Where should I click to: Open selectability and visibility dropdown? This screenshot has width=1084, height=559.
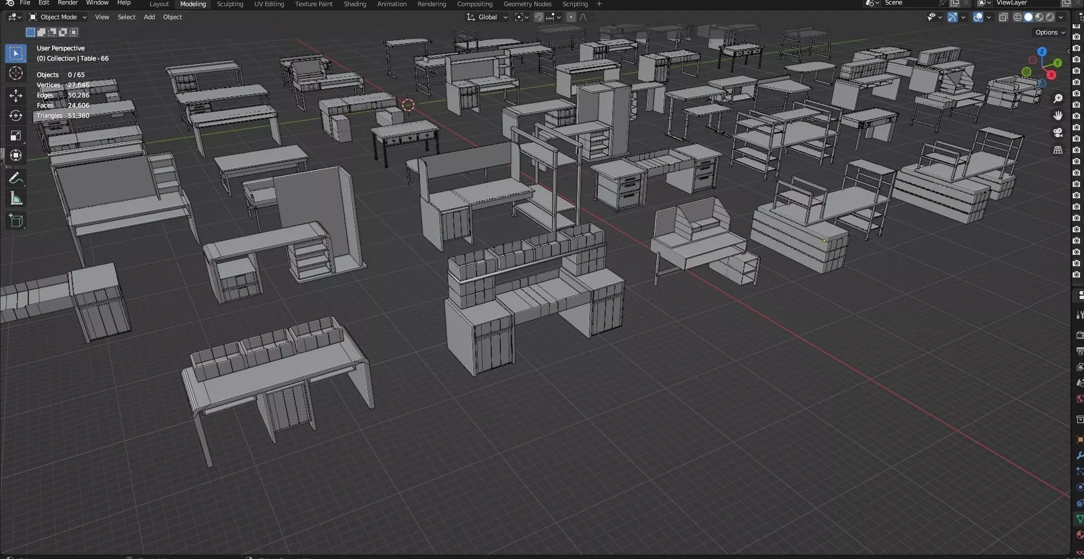[934, 17]
